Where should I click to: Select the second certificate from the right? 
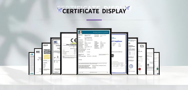point(150,61)
